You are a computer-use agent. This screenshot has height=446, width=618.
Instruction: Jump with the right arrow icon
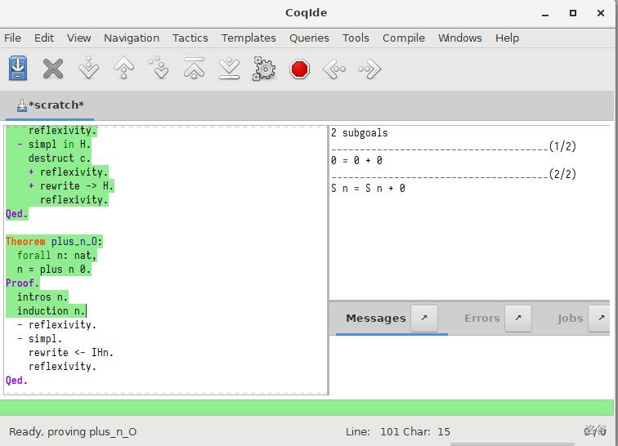click(369, 69)
